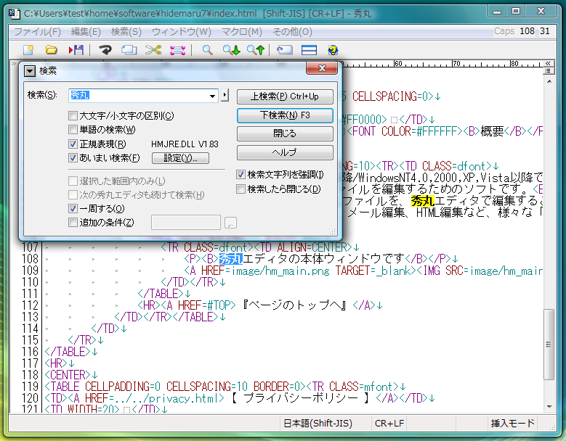Image resolution: width=566 pixels, height=441 pixels.
Task: Click the <CENTER> tag on line 118
Action: (68, 375)
